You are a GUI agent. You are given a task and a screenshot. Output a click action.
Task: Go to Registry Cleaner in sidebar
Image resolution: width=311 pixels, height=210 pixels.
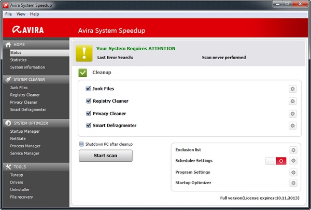[x=25, y=95]
